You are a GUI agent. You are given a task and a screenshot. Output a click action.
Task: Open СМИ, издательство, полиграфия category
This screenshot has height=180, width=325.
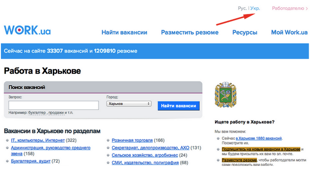(145, 163)
